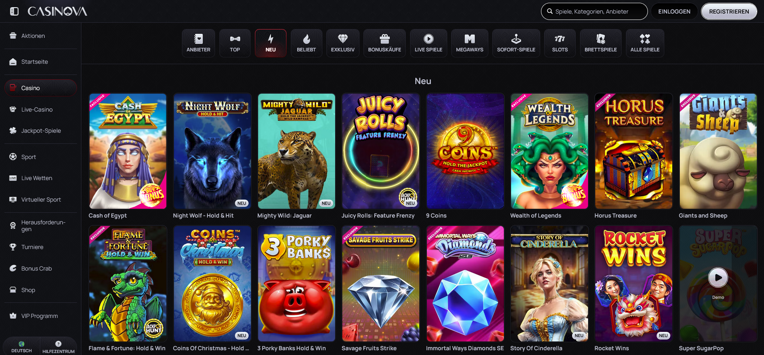764x355 pixels.
Task: Select Casino in the sidebar
Action: coord(41,88)
